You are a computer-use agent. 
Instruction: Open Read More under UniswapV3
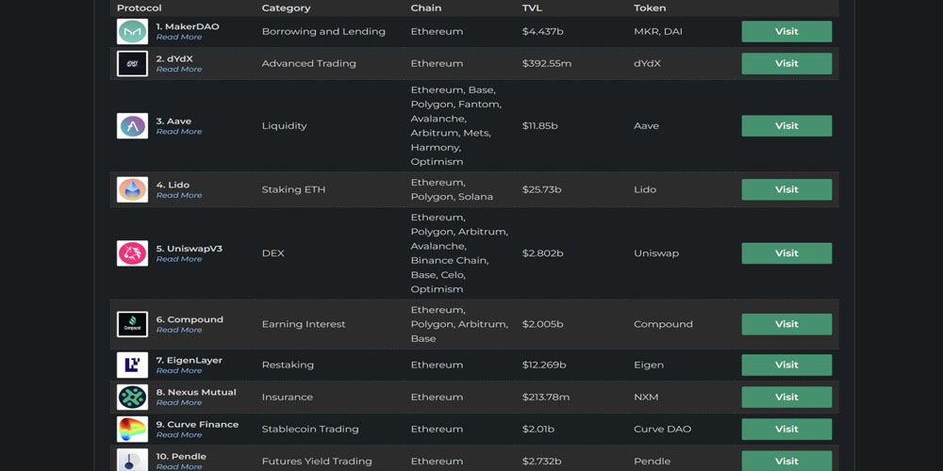pyautogui.click(x=179, y=259)
